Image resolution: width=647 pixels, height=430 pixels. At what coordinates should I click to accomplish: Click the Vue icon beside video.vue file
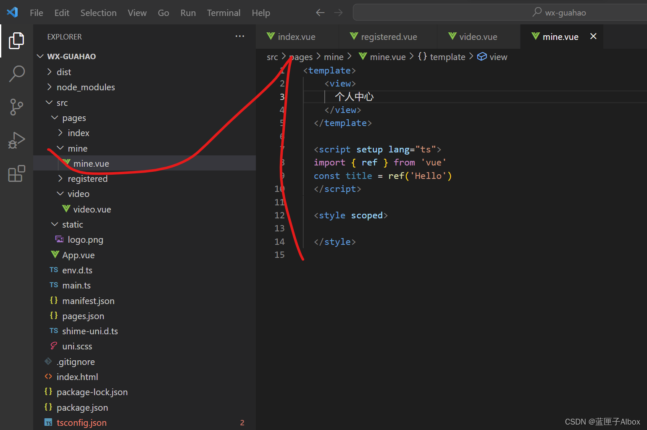click(x=66, y=209)
